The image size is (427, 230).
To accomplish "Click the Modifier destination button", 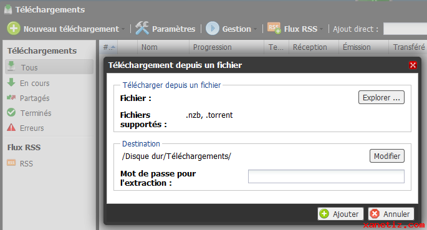I will coord(387,156).
